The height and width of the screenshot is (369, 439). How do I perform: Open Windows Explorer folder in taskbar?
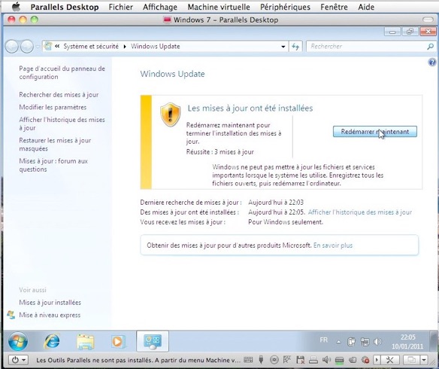pyautogui.click(x=86, y=342)
